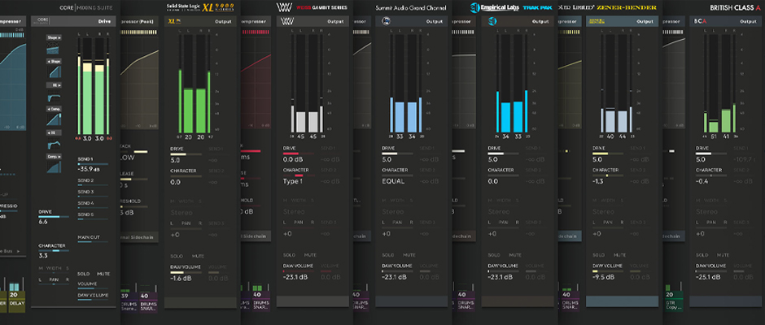This screenshot has width=765, height=325.
Task: Open the Output tab in Weiss panel
Action: [x=335, y=21]
